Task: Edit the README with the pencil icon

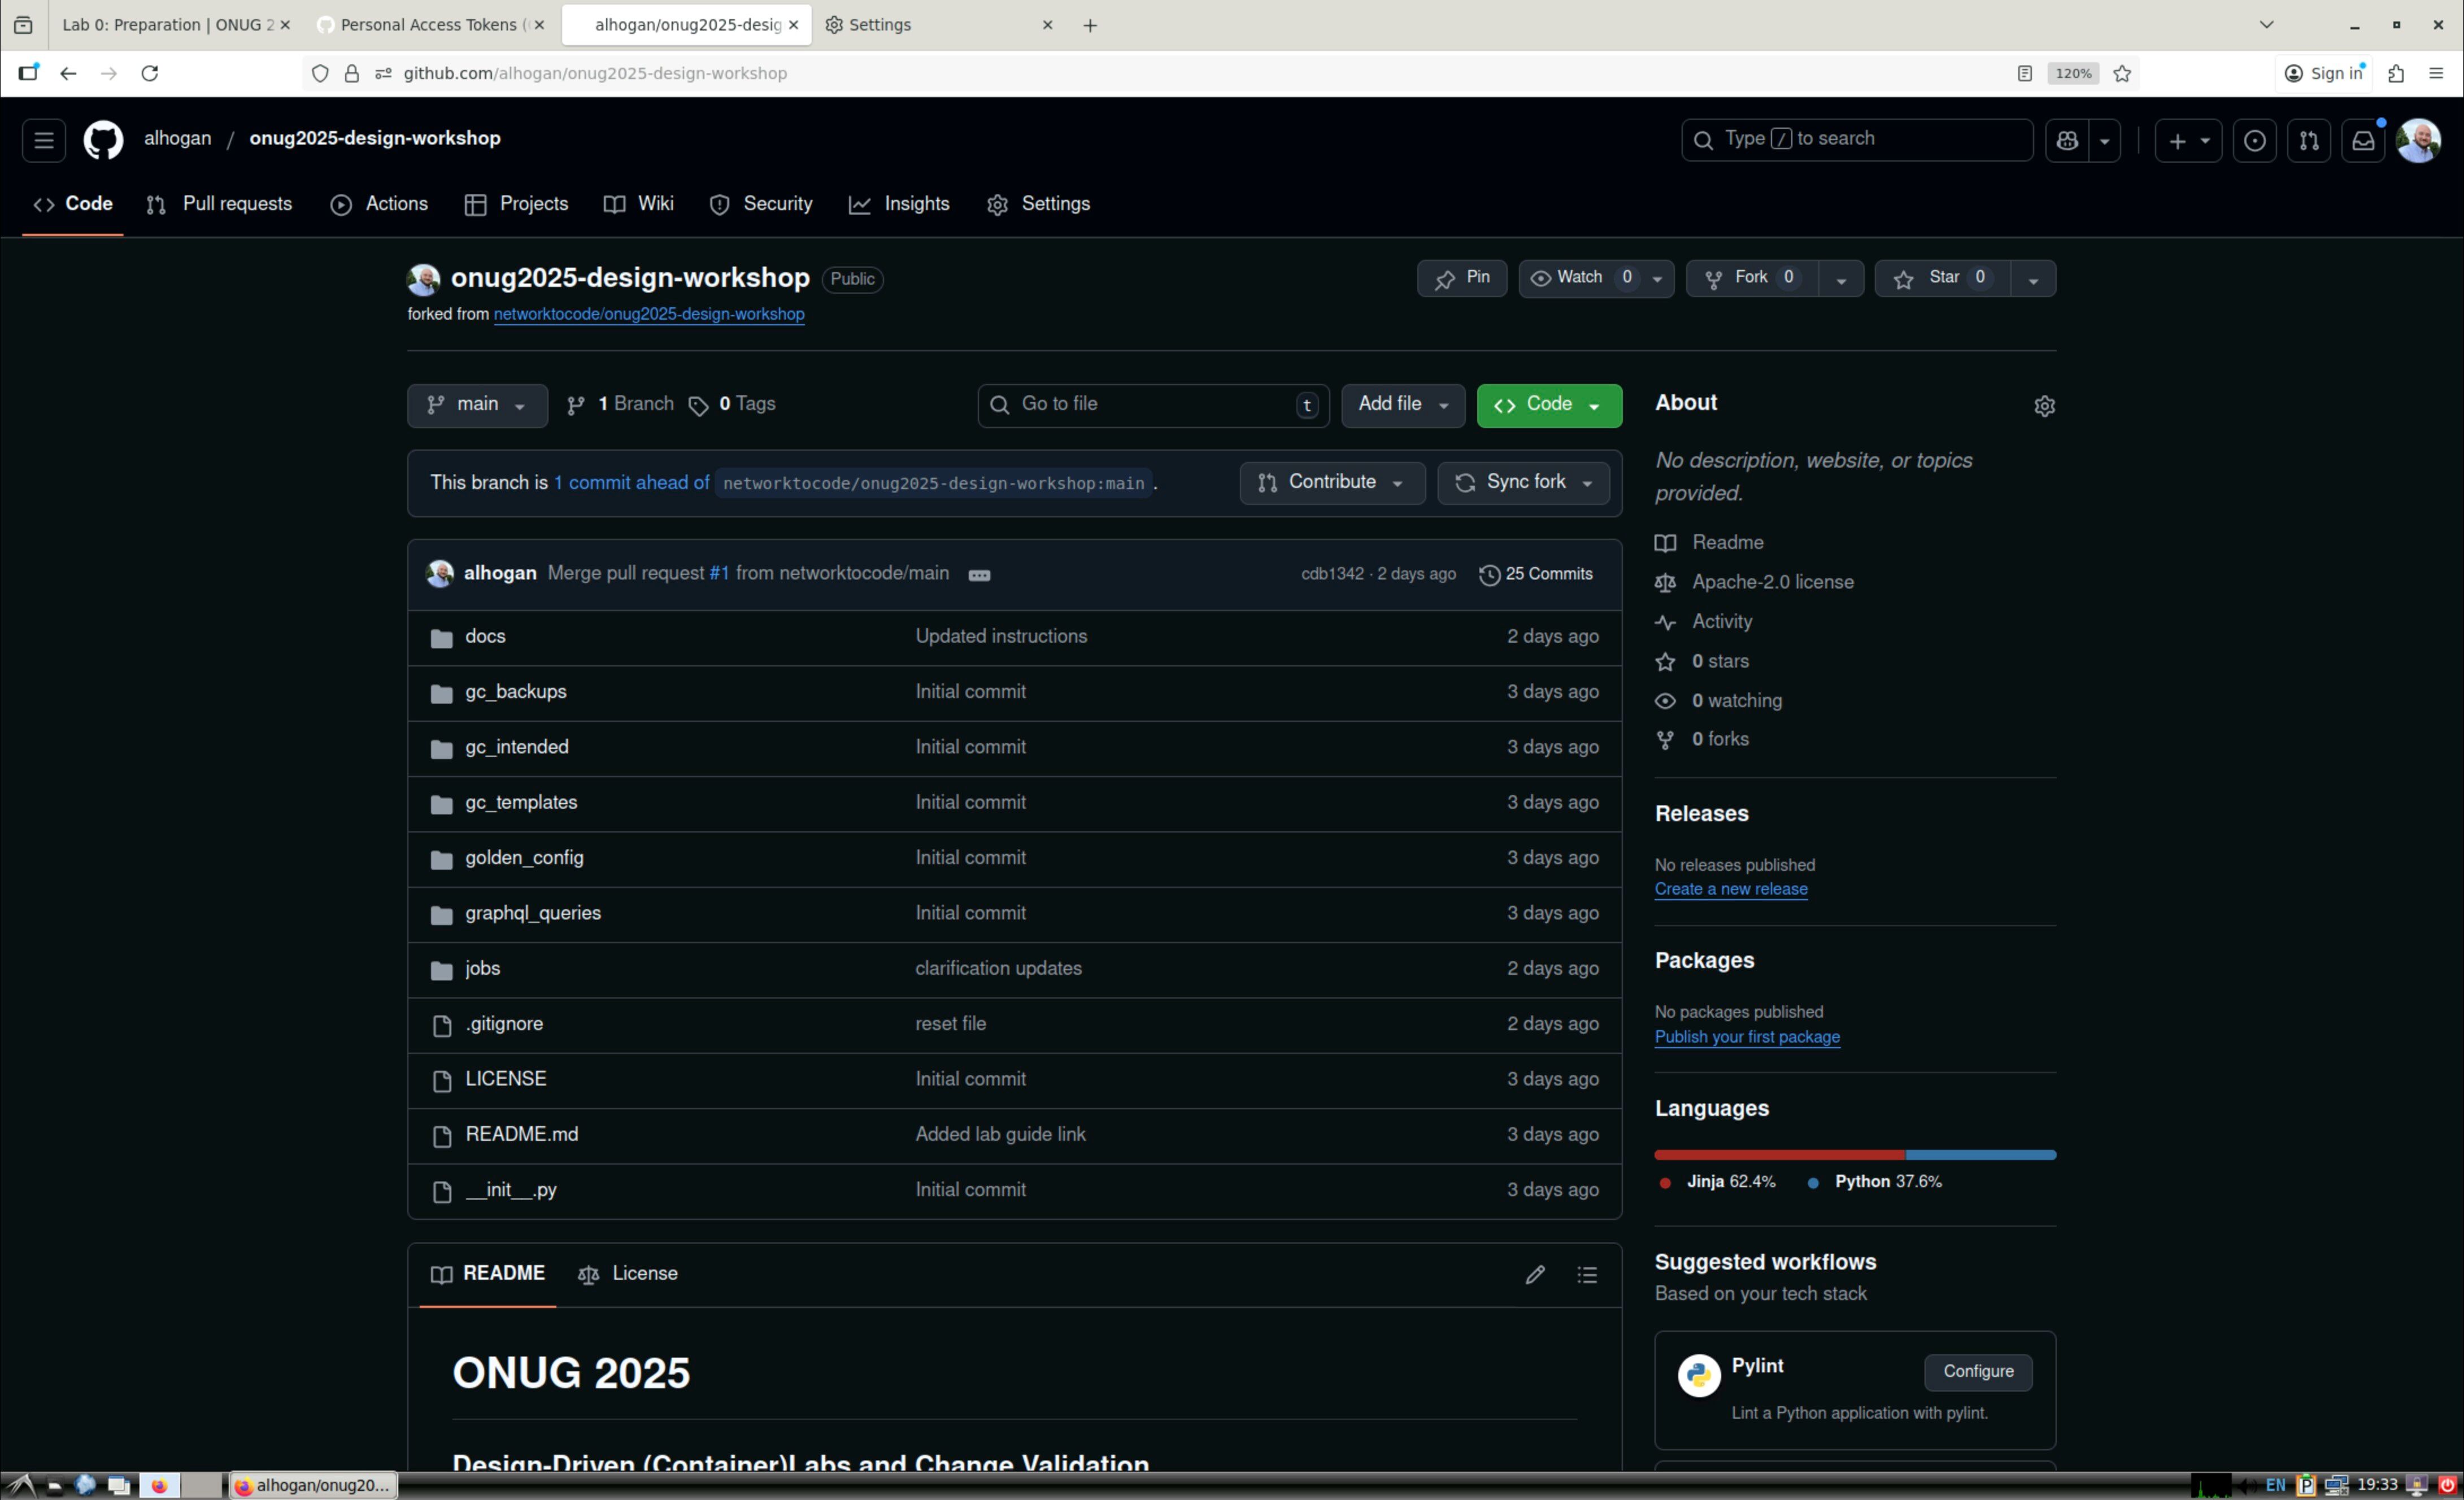Action: click(x=1534, y=1274)
